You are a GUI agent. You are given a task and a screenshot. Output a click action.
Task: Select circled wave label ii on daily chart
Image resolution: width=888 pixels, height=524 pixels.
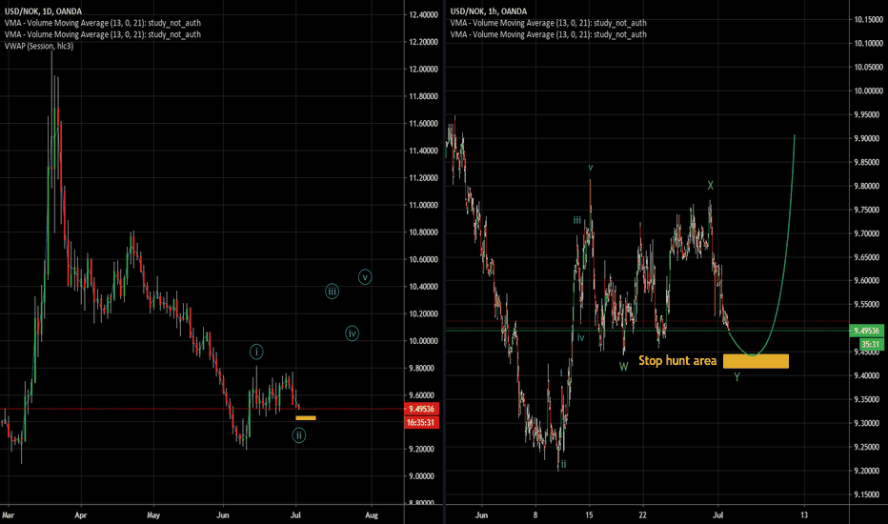pos(299,435)
